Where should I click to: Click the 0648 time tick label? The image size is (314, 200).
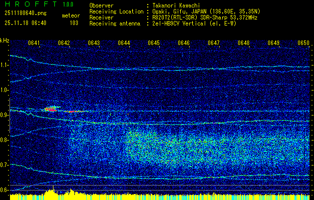(x=244, y=43)
